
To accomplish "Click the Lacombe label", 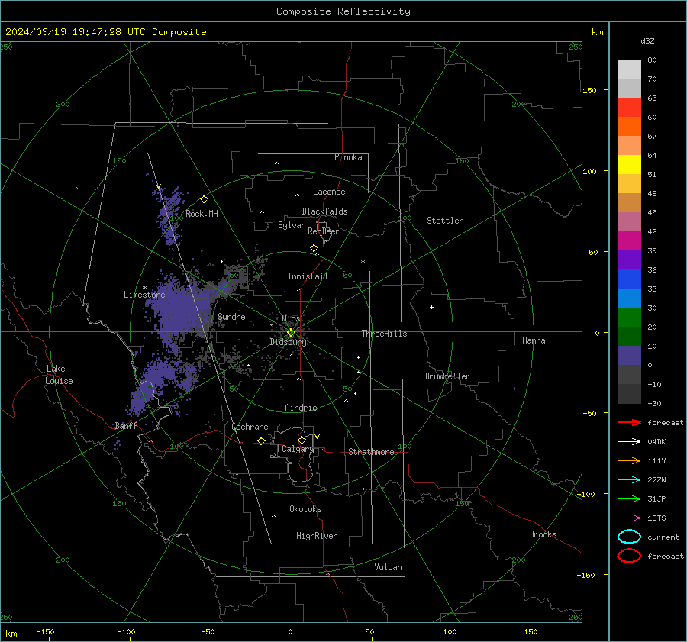I will click(329, 192).
